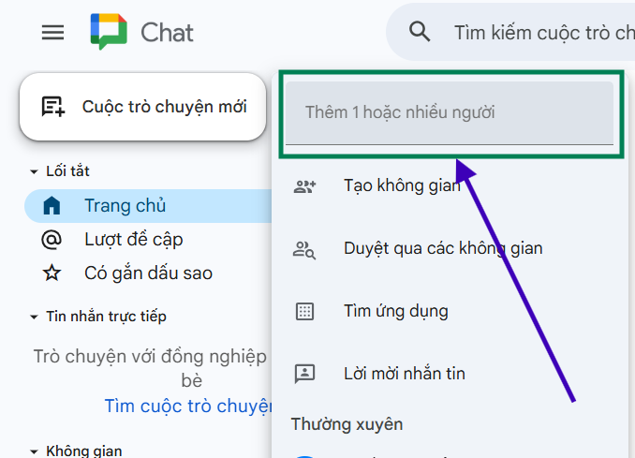Screen dimensions: 635x458
Task: Collapse the Không gian section
Action: tap(35, 451)
